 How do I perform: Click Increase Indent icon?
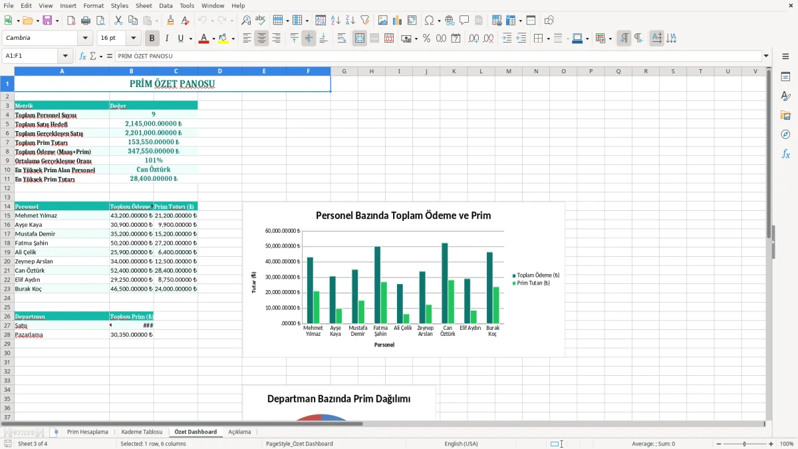[507, 39]
